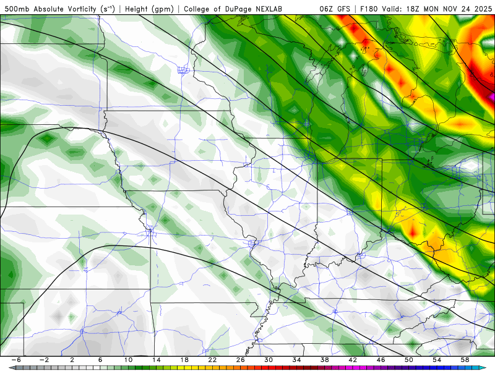Image resolution: width=495 pixels, height=371 pixels.
Task: Click the '42' colorbar scale label
Action: [x=353, y=360]
